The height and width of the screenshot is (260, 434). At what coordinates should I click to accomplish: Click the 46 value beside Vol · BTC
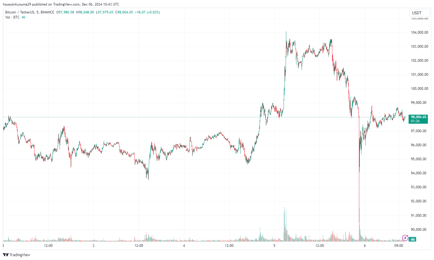pos(23,17)
